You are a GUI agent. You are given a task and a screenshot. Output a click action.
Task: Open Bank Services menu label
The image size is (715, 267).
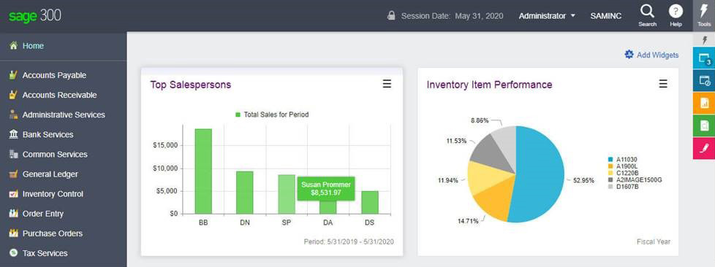click(x=48, y=134)
